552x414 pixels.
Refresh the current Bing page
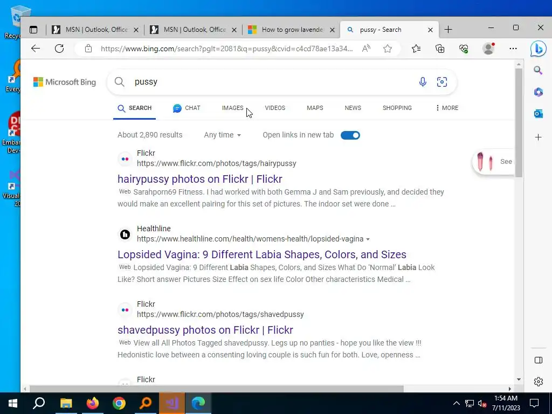[x=59, y=49]
